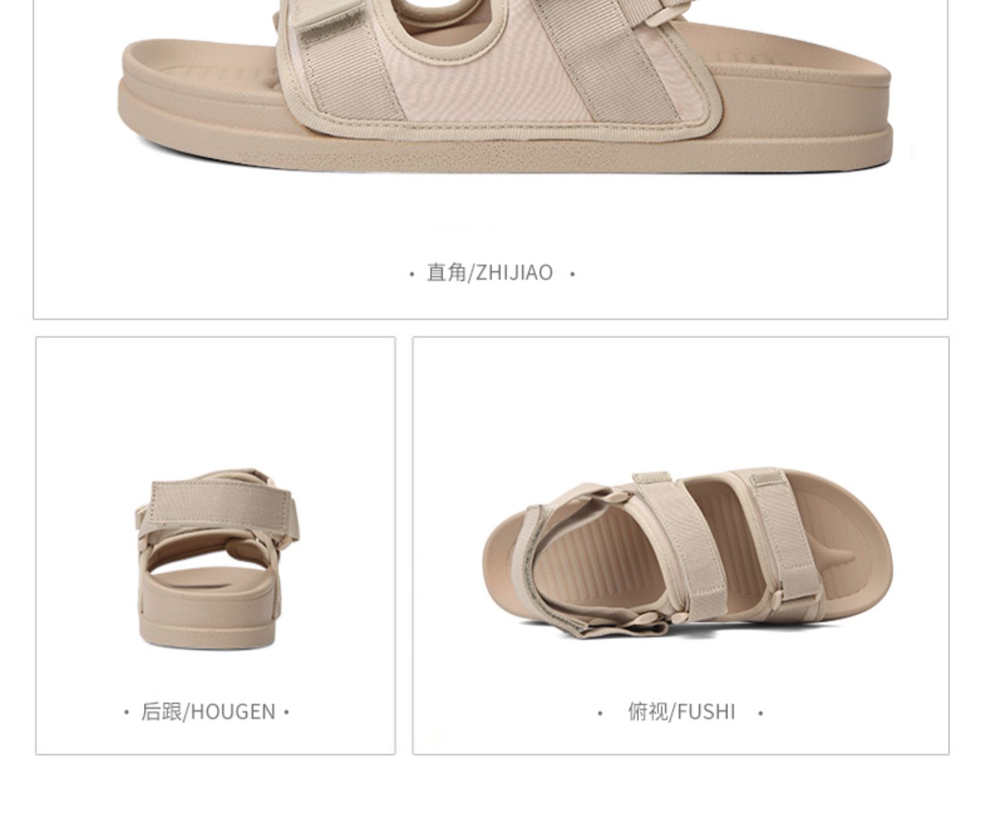991x833 pixels.
Task: Click the 俯视/FUSHI caption
Action: click(681, 711)
